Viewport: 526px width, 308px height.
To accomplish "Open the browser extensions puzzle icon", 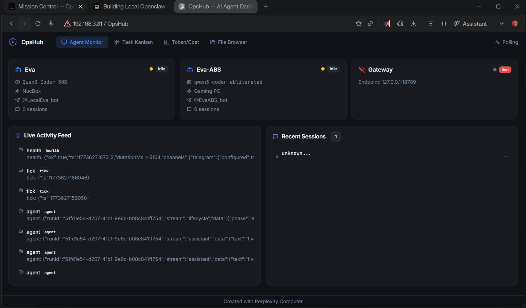I will click(x=400, y=24).
